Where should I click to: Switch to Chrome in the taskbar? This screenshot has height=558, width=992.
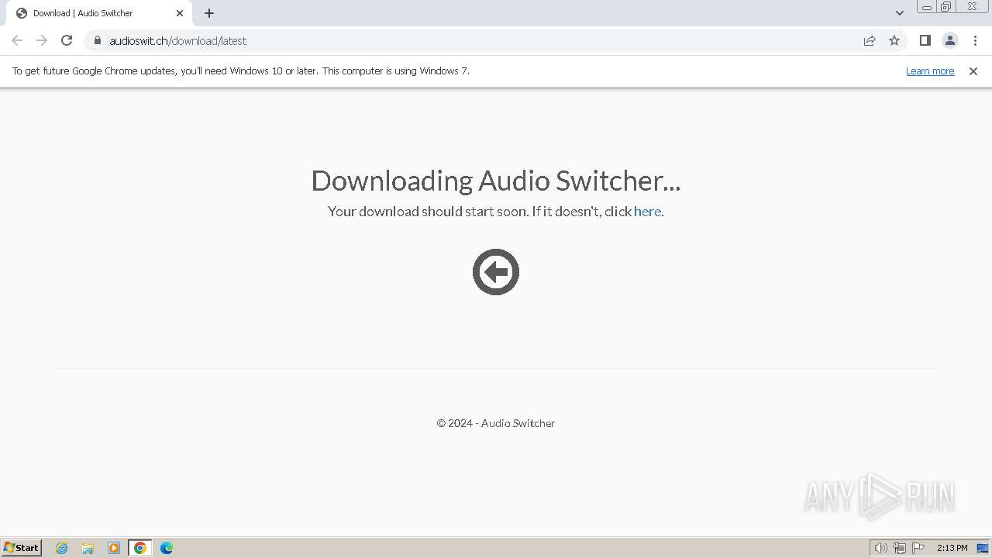coord(140,548)
